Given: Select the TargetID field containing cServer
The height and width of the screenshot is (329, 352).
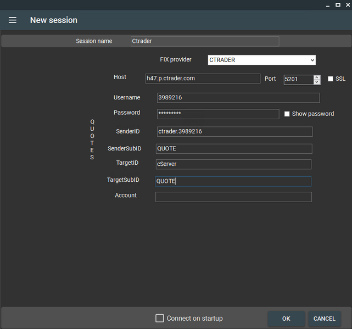Looking at the screenshot, I should [233, 164].
